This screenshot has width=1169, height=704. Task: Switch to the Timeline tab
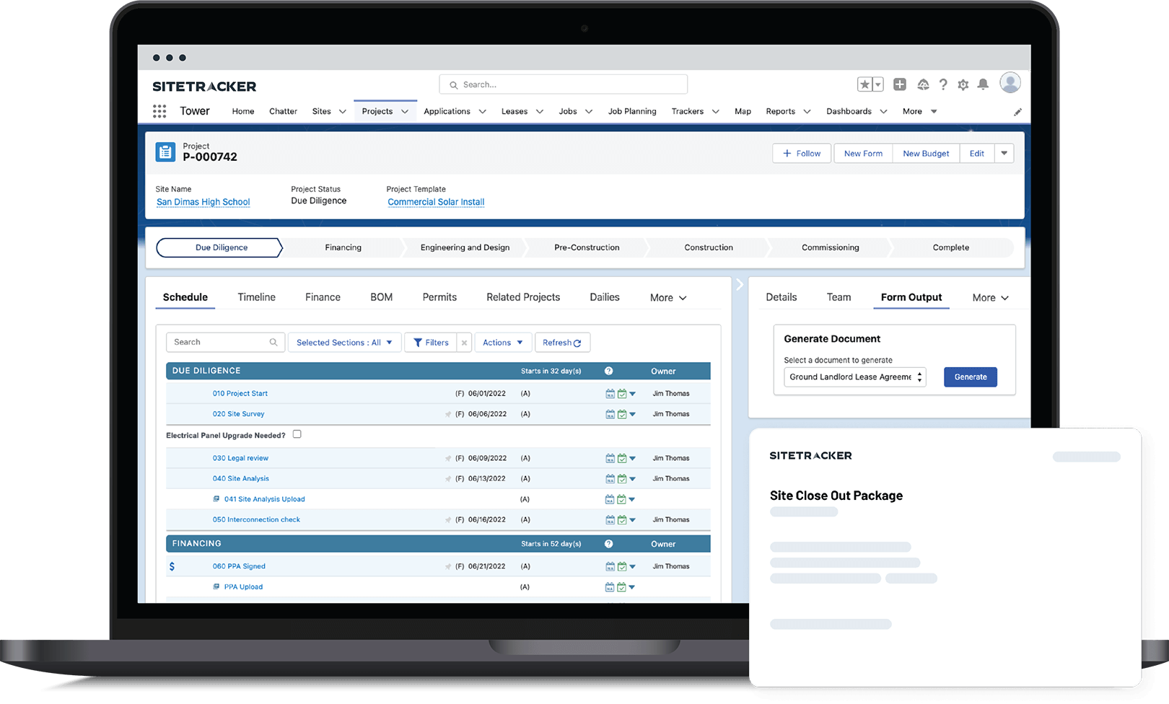pyautogui.click(x=256, y=296)
